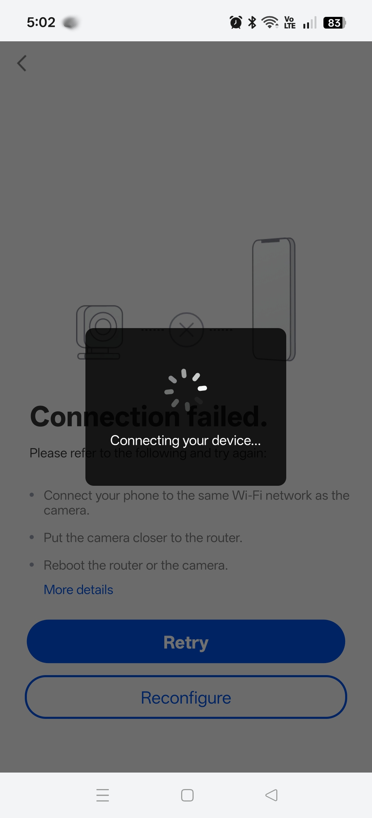Tap the failed-connection X circle icon
The height and width of the screenshot is (818, 372).
click(x=187, y=329)
